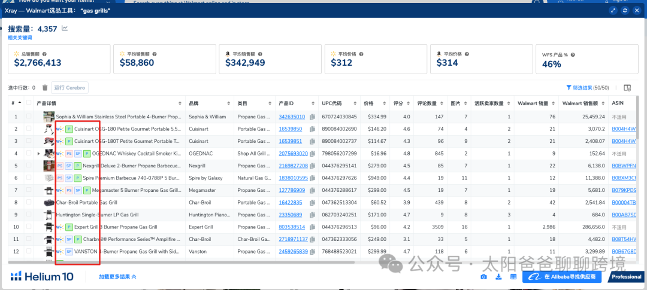Download results with download icon
Viewport: 647px width, 290px height.
[x=498, y=277]
